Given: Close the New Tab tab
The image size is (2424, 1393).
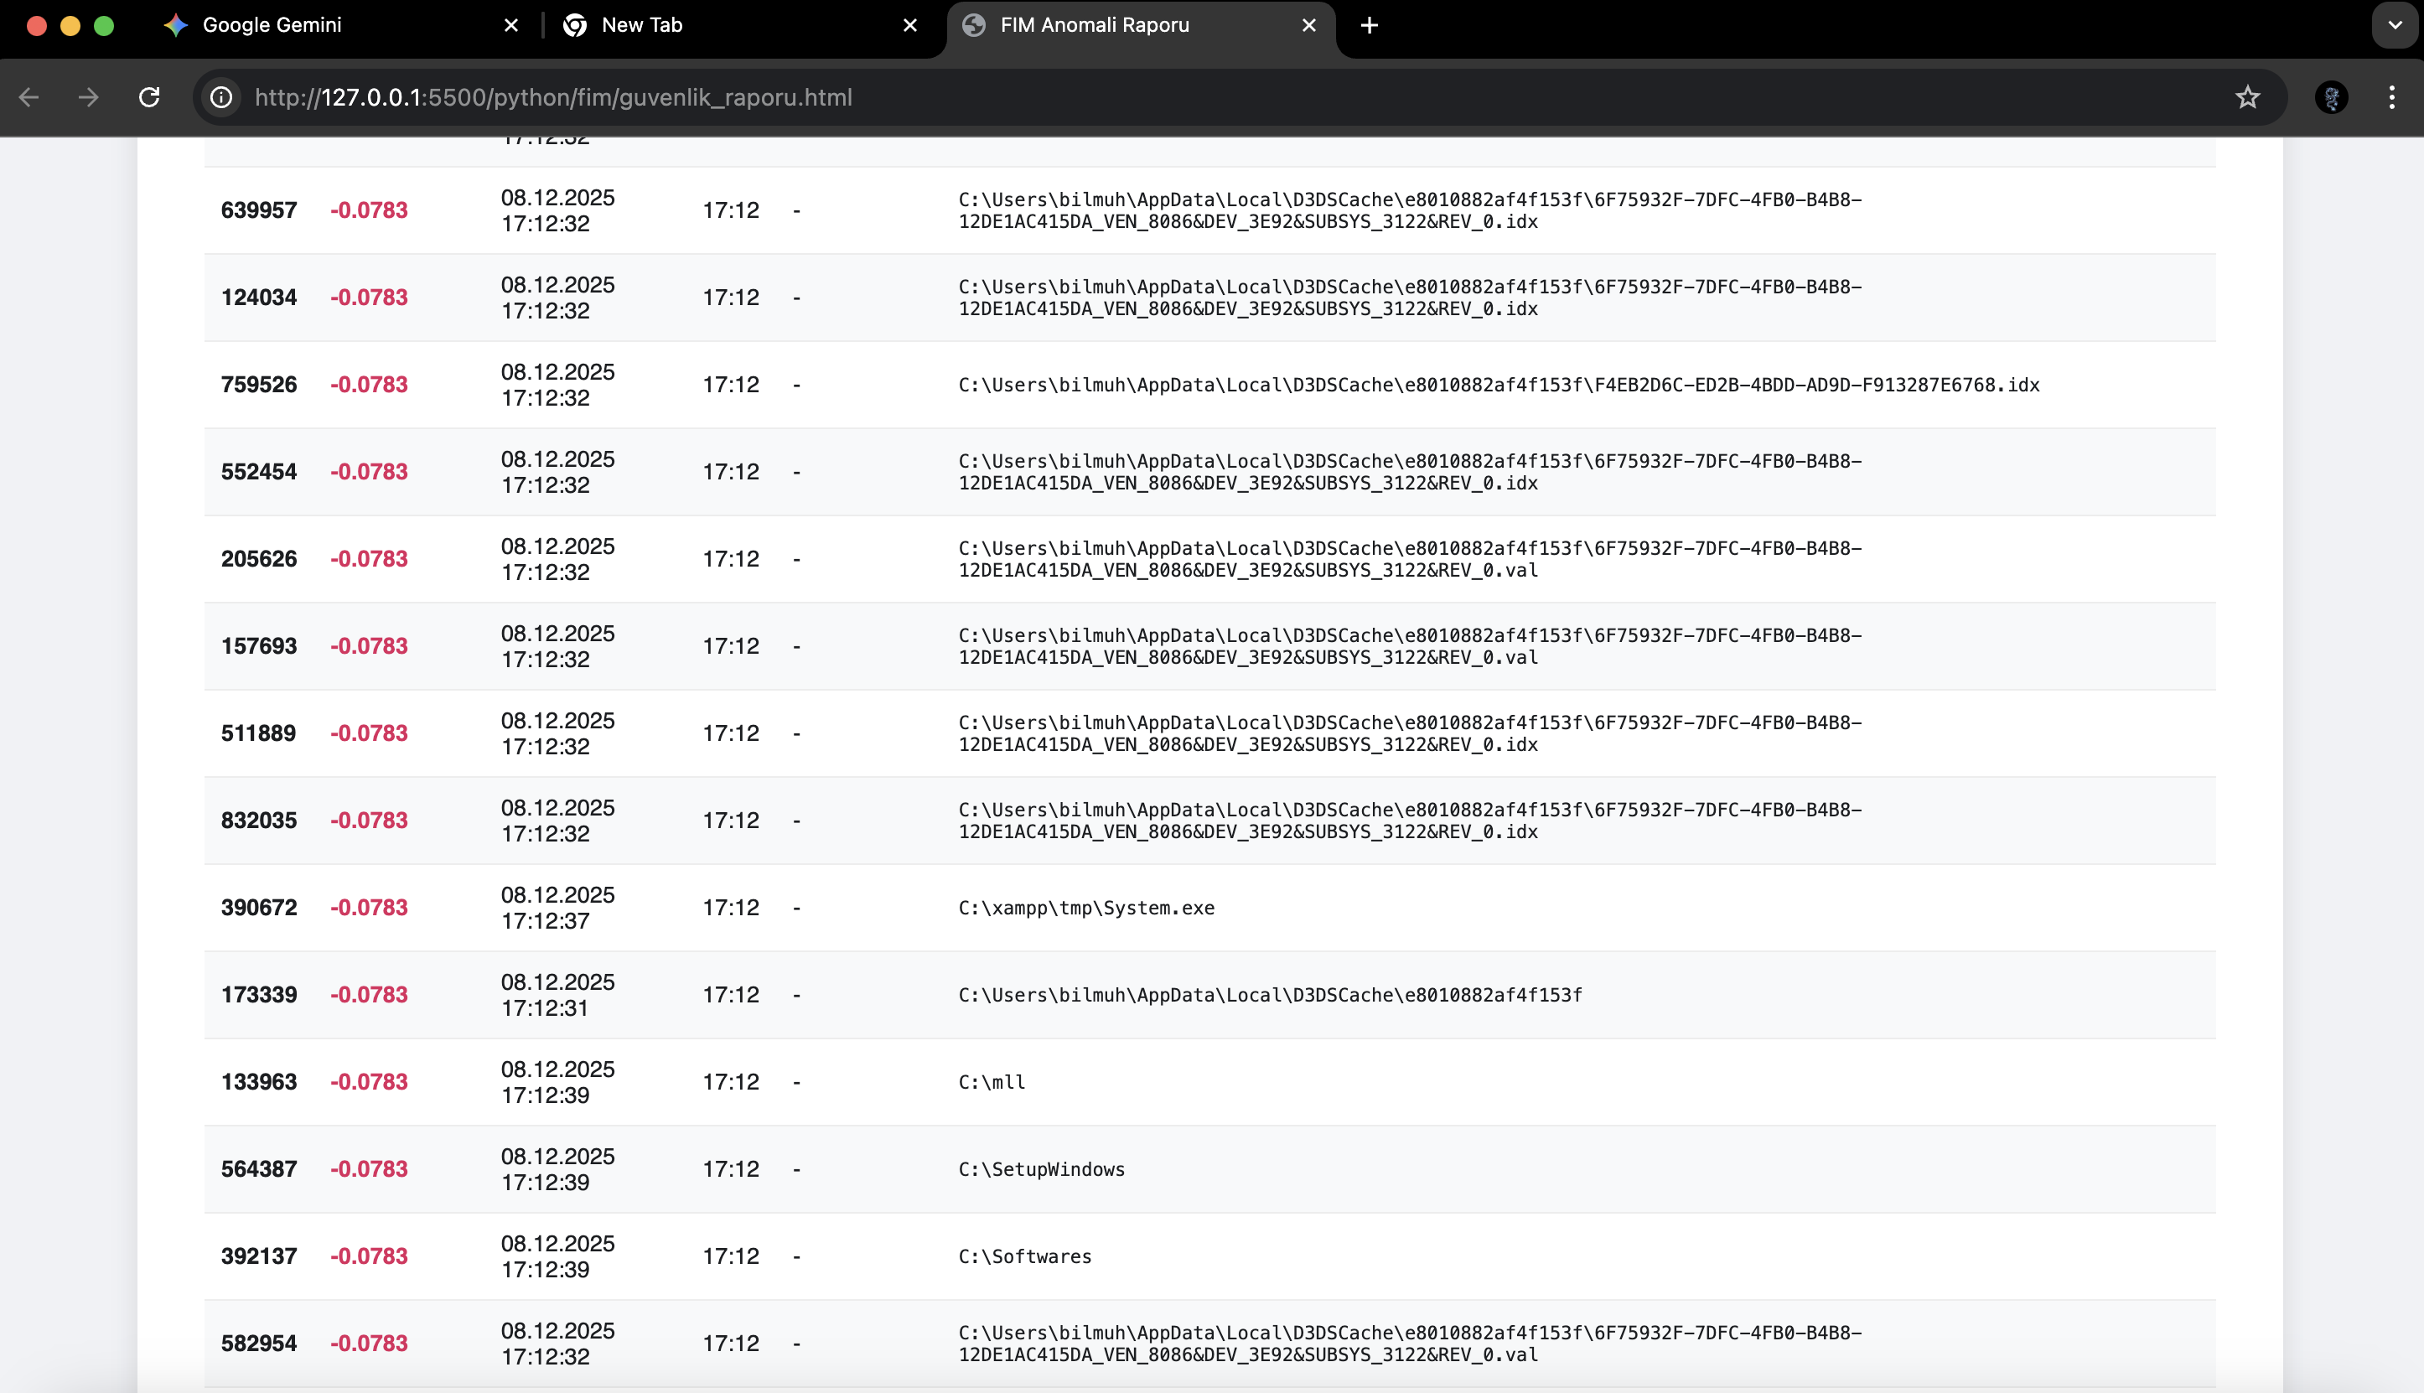Looking at the screenshot, I should pyautogui.click(x=910, y=26).
